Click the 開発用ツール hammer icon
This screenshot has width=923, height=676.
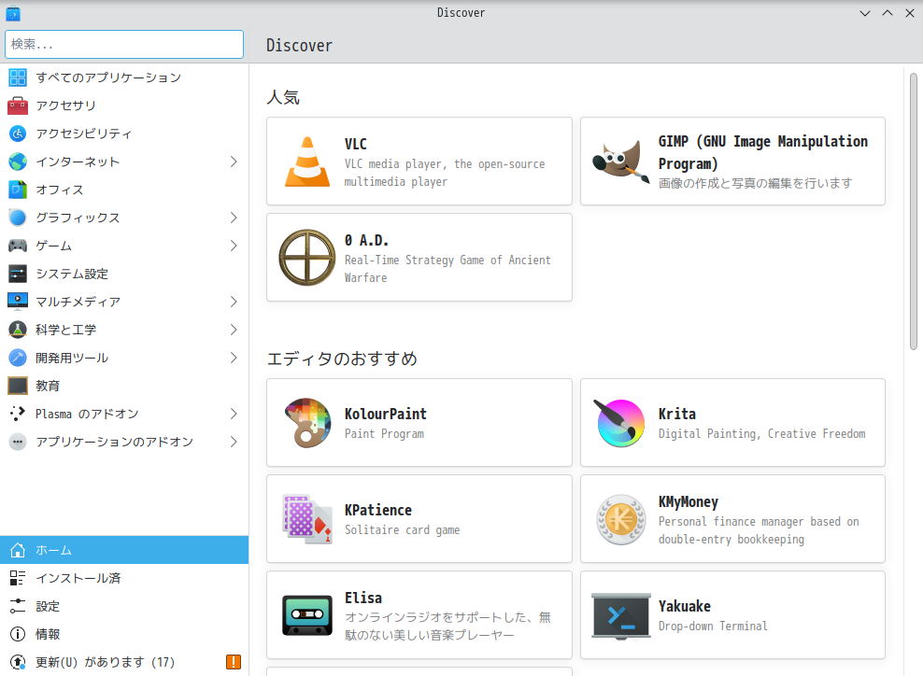pyautogui.click(x=18, y=358)
